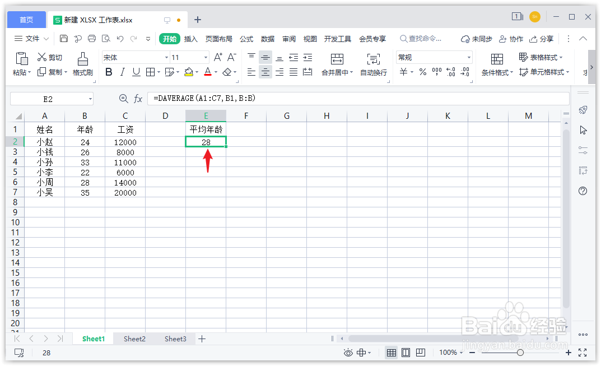
Task: Open the borders dropdown arrow
Action: [x=159, y=72]
